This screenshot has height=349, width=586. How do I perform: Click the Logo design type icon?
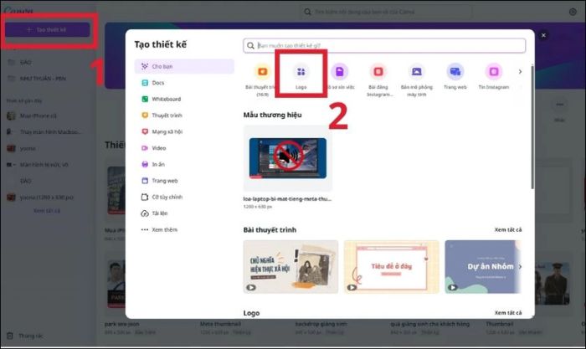(301, 72)
